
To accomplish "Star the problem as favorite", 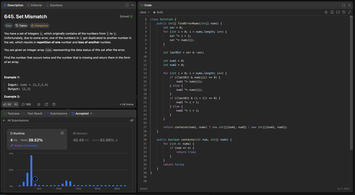I will (x=39, y=104).
